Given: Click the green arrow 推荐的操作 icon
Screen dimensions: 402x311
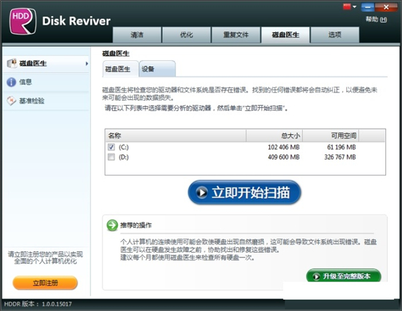Looking at the screenshot, I should pyautogui.click(x=112, y=225).
